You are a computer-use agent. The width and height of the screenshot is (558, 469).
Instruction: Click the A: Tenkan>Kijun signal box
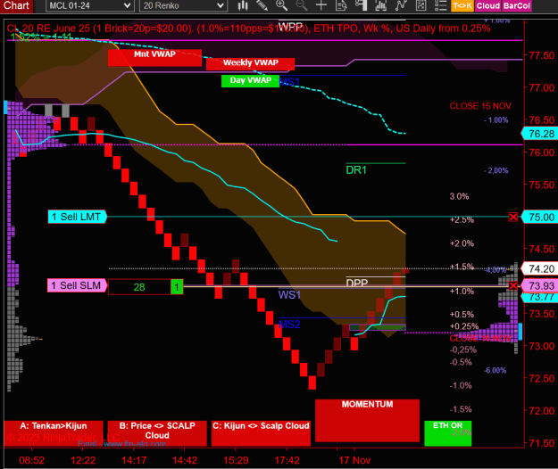click(x=54, y=433)
